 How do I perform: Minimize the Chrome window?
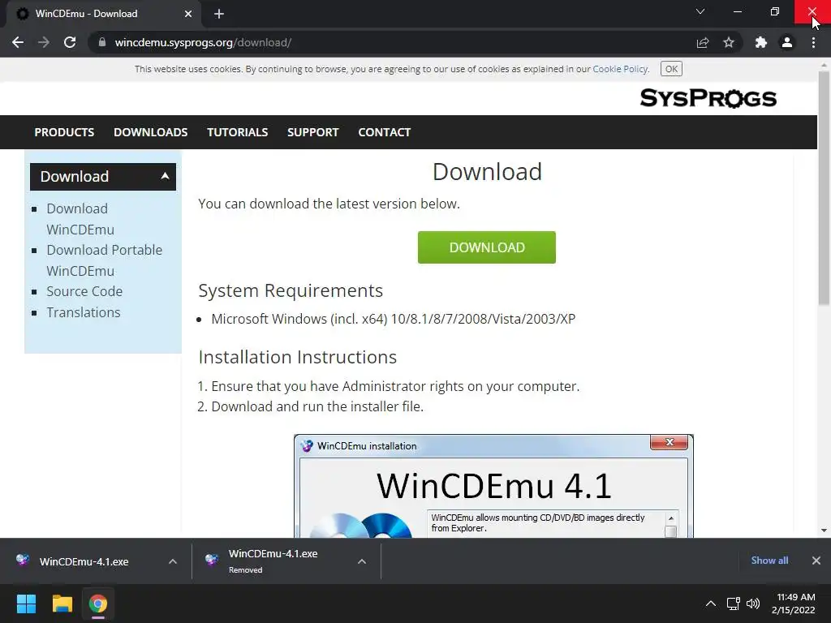point(737,11)
